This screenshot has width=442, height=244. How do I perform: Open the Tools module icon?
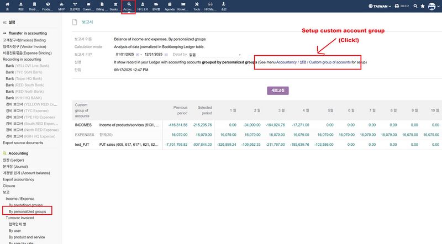[197, 6]
